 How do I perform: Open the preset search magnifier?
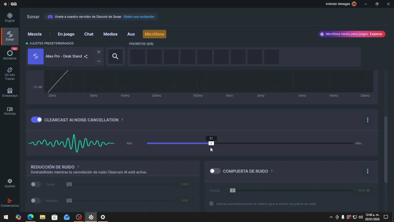pyautogui.click(x=115, y=56)
